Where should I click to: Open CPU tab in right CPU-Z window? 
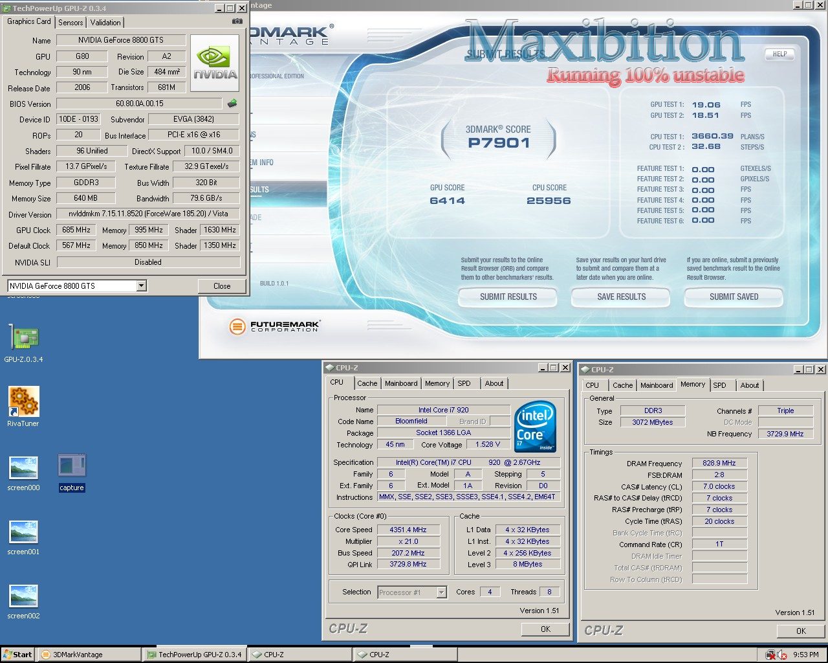[x=592, y=385]
